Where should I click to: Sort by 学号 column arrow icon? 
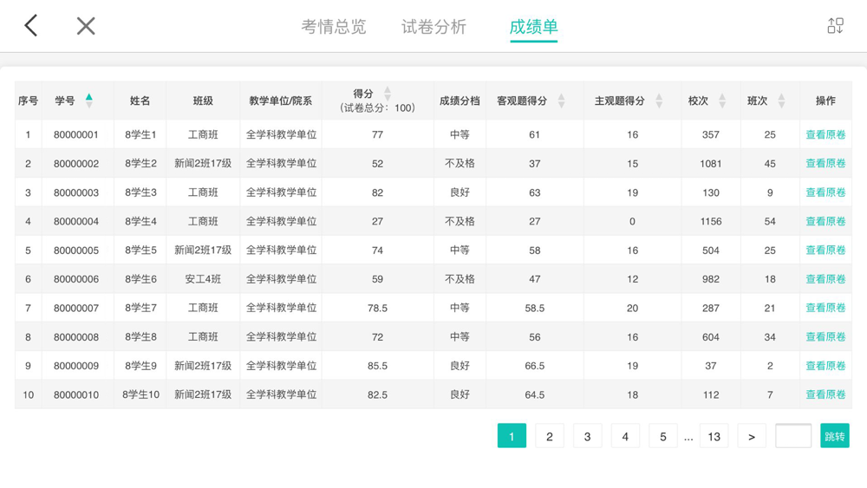(x=88, y=101)
